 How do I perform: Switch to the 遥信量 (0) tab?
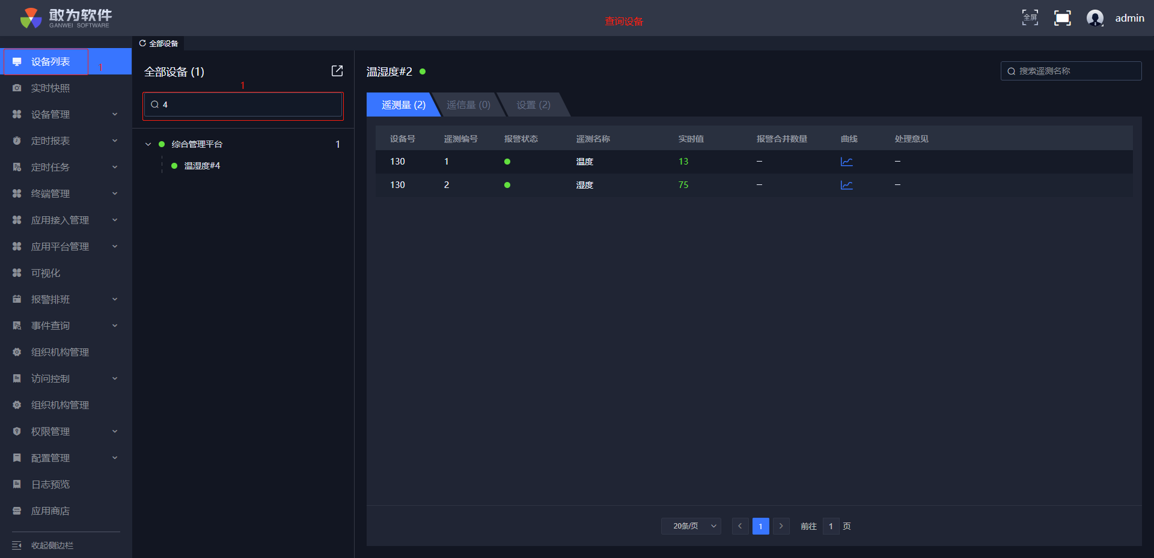click(x=468, y=105)
